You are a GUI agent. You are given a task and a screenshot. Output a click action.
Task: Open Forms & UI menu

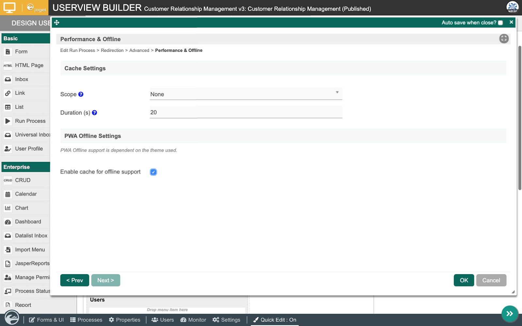[x=46, y=320]
